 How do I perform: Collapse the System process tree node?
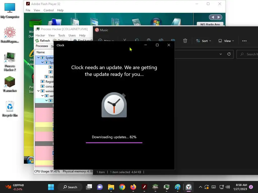pos(38,58)
